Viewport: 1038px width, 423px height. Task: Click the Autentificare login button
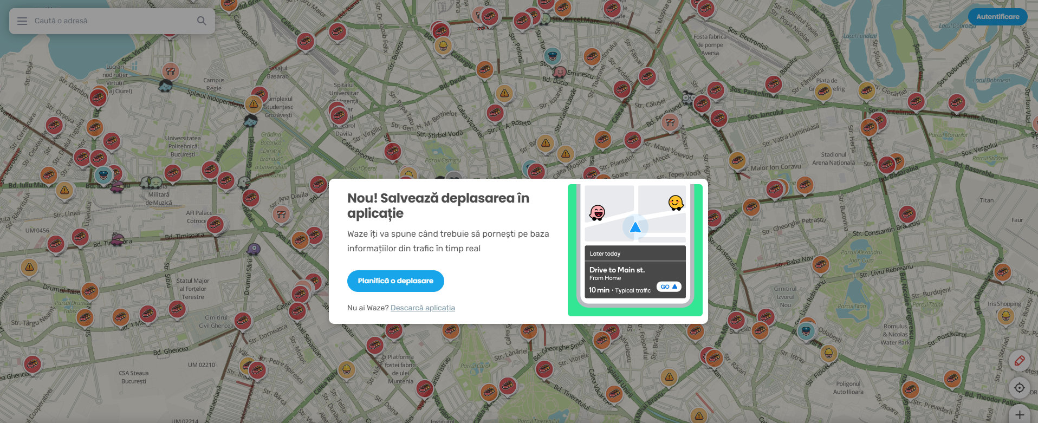(997, 17)
